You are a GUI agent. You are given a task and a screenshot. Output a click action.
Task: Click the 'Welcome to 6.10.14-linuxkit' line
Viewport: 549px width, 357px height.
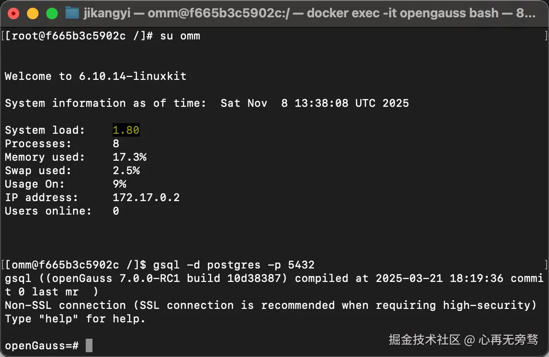click(x=95, y=76)
